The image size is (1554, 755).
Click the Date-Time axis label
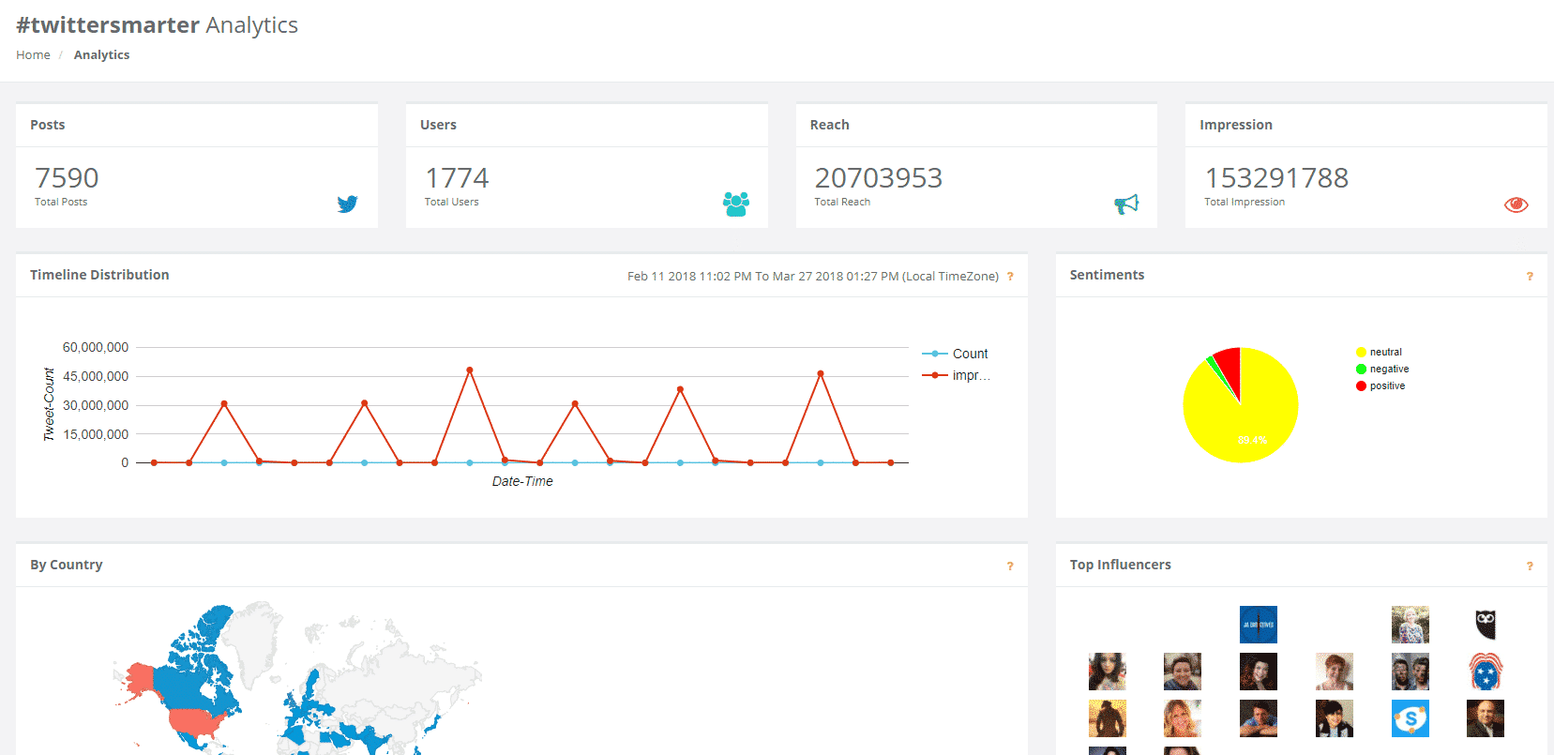[x=522, y=481]
